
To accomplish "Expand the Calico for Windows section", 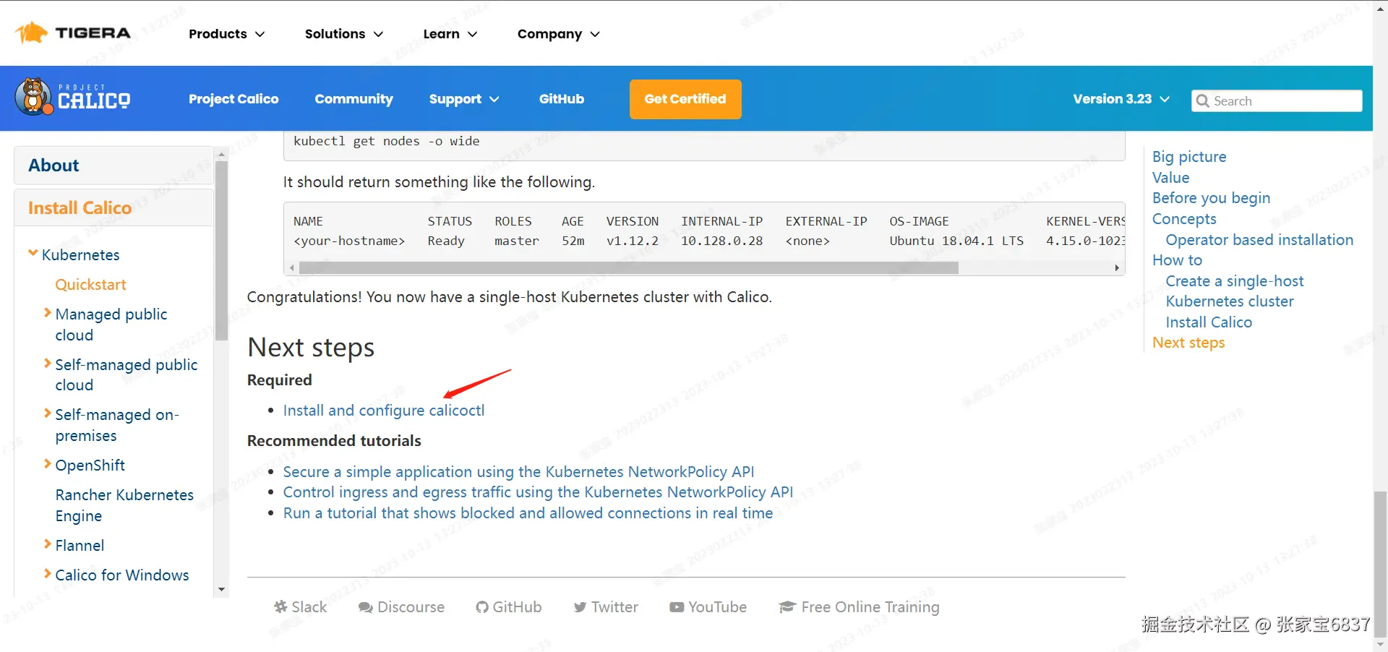I will [48, 574].
